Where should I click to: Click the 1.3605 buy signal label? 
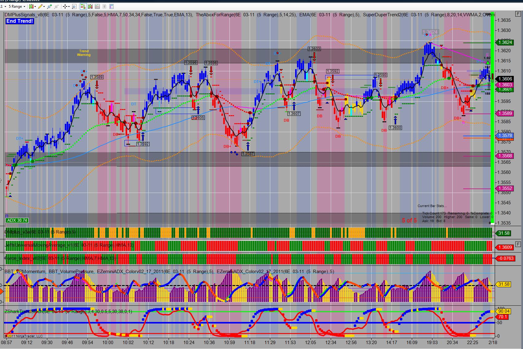tap(198, 118)
